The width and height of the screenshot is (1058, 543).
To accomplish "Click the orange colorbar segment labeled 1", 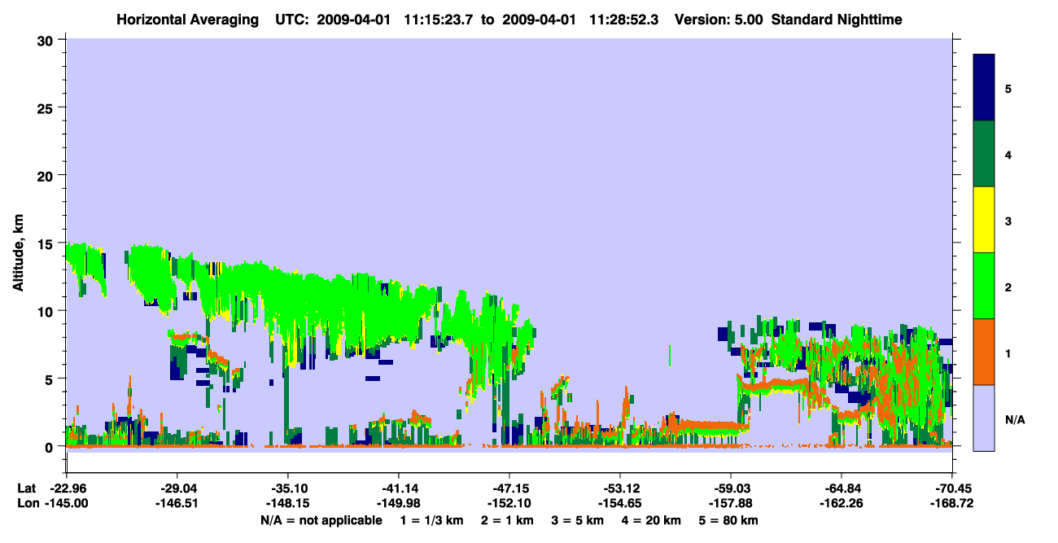I will tap(984, 352).
